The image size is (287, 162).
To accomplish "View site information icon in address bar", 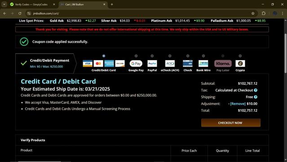I will point(29,13).
